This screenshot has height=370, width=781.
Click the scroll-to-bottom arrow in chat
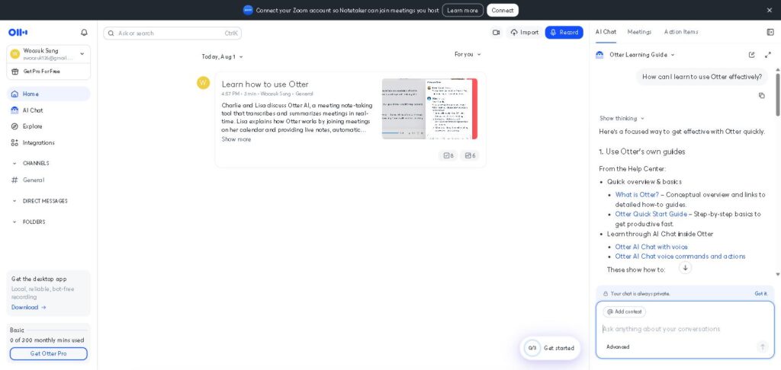tap(686, 268)
